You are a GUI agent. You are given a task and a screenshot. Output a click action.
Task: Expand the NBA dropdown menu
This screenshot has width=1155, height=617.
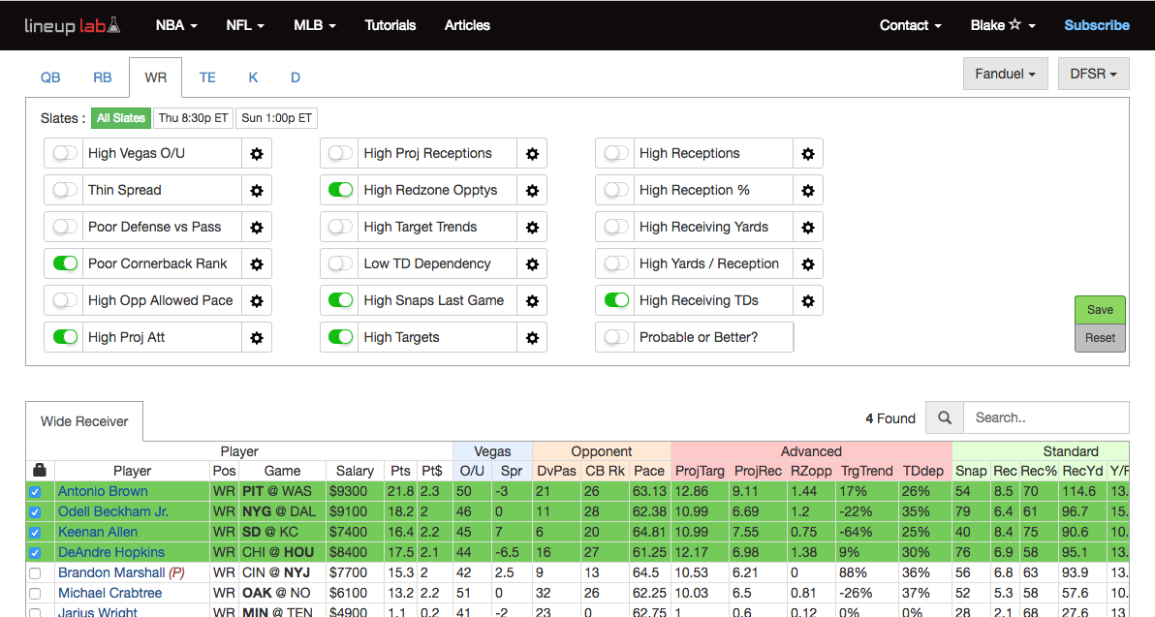pos(176,25)
